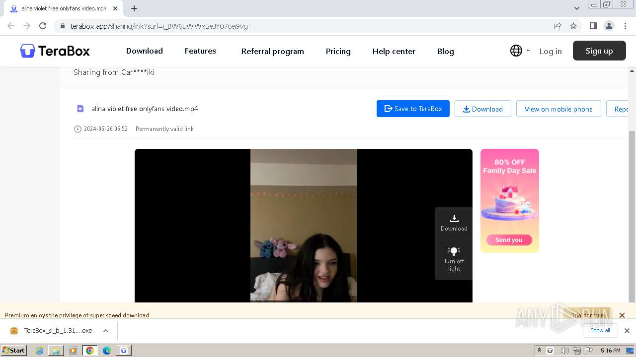636x357 pixels.
Task: Open tab search dropdown arrow
Action: pos(576,8)
